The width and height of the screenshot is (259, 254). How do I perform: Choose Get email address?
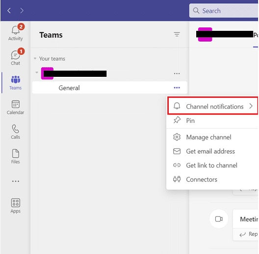pos(212,151)
